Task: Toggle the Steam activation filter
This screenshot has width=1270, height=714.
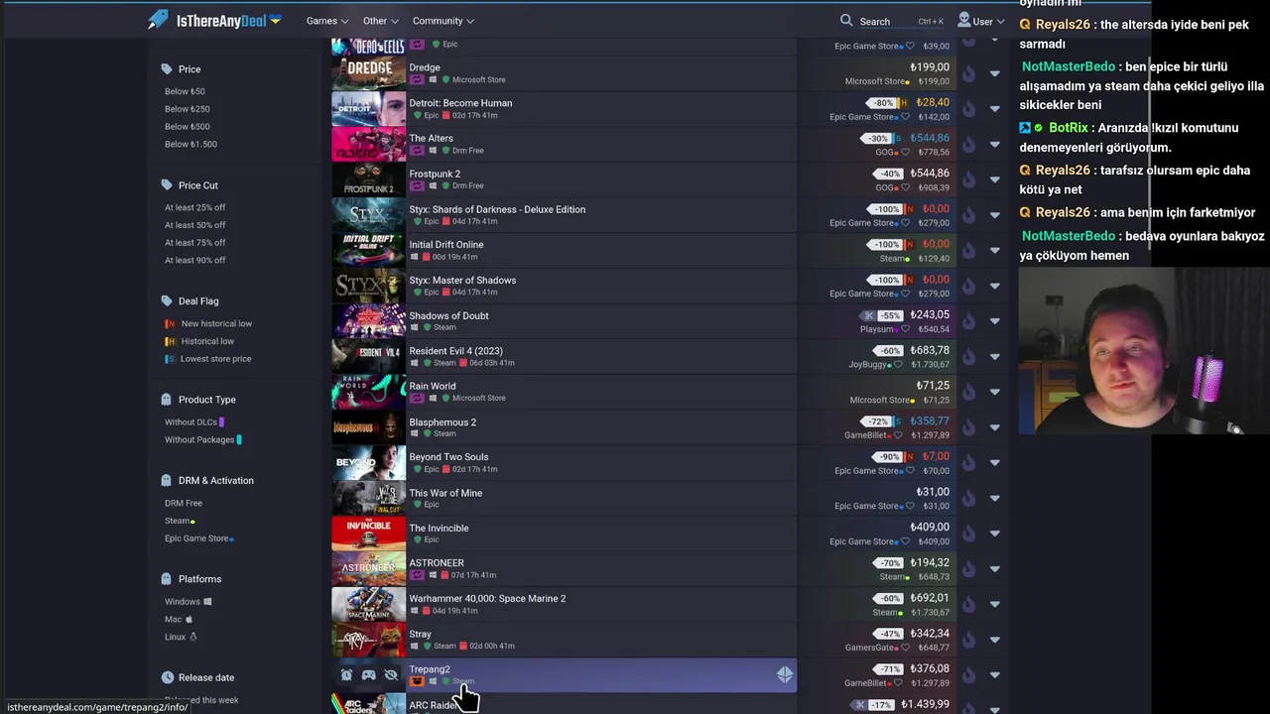Action: [180, 521]
